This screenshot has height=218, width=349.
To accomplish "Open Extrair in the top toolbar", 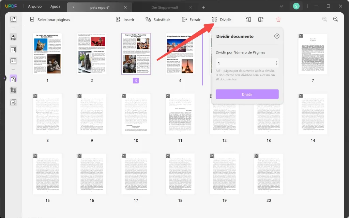I will pos(191,19).
